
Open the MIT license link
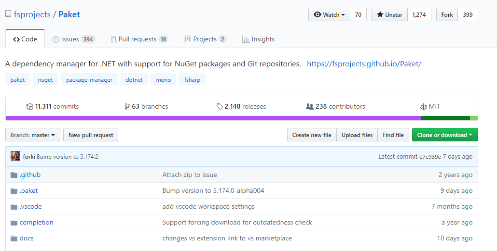(x=430, y=106)
